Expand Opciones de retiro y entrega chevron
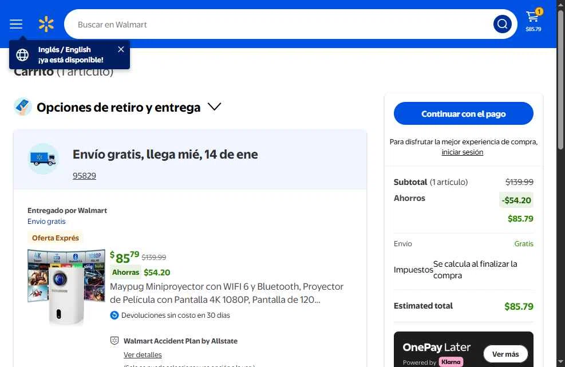565x367 pixels. 215,106
